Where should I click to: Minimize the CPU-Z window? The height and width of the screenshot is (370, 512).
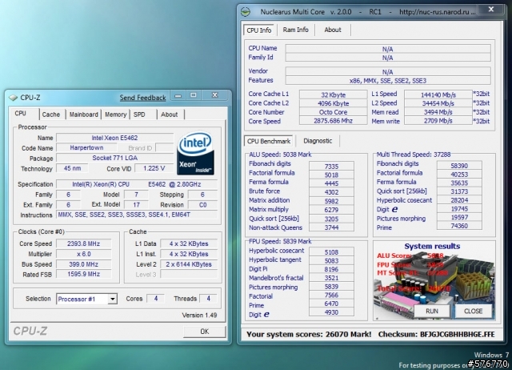(x=178, y=96)
